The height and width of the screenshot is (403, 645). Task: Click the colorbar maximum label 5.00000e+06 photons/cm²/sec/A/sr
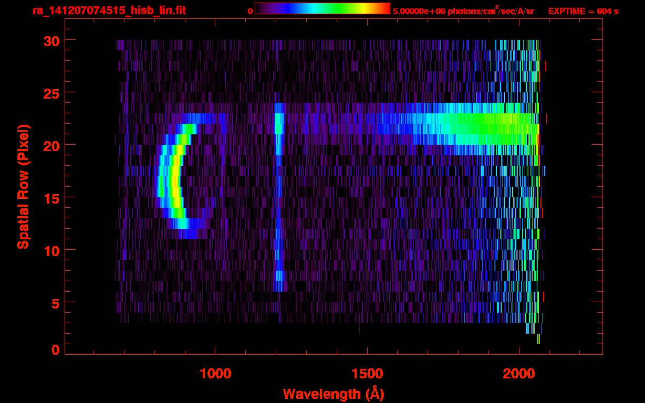[463, 10]
